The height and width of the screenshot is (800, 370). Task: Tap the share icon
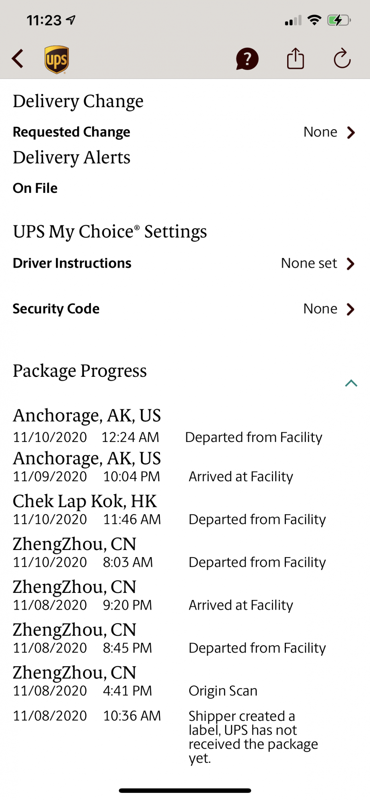[296, 59]
